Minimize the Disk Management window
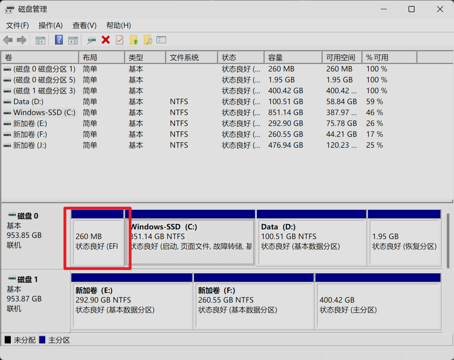 [384, 9]
